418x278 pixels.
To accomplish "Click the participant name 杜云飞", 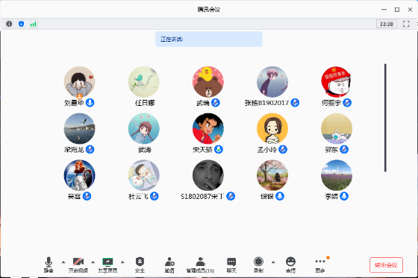I will click(x=138, y=197).
